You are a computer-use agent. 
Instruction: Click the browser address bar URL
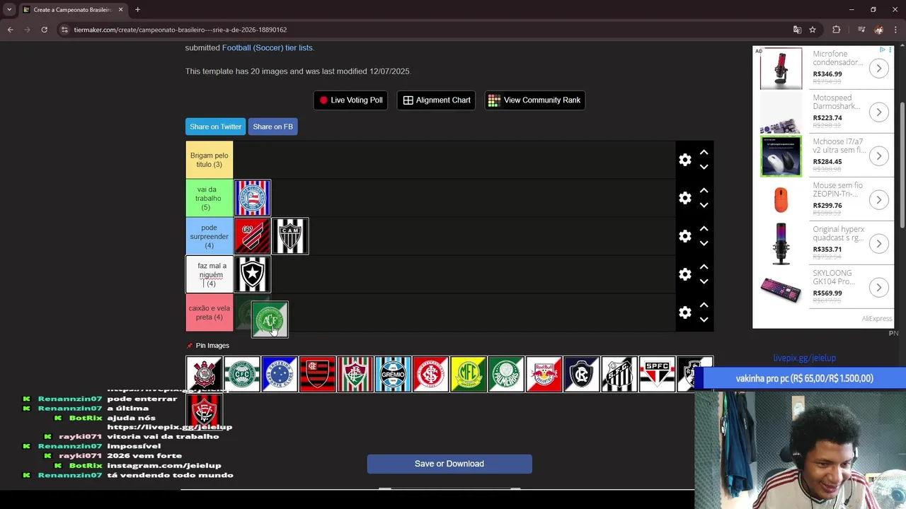180,30
